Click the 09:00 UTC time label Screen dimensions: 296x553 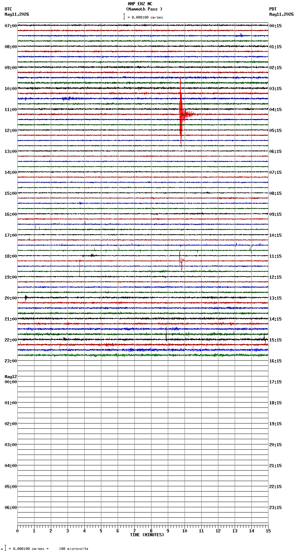coord(11,68)
